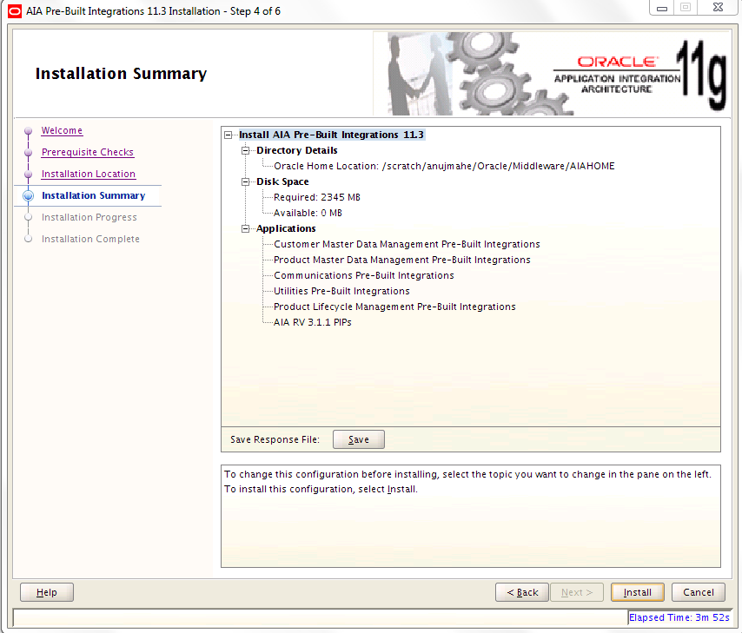Open Help
Image resolution: width=742 pixels, height=633 pixels.
tap(47, 592)
